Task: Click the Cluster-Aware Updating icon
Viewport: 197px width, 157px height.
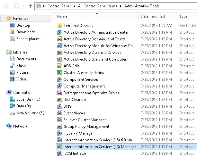Action: click(59, 73)
